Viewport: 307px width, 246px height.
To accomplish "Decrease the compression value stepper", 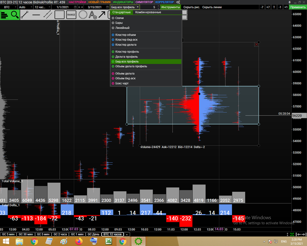I will (x=158, y=8).
